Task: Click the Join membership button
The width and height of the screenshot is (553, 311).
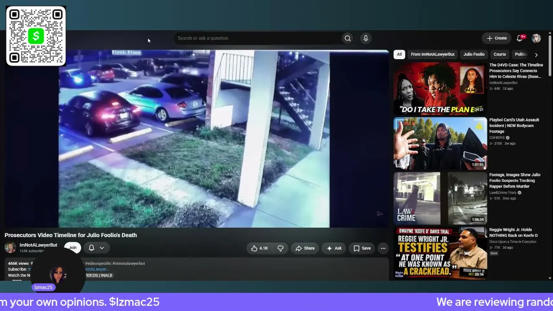Action: point(73,248)
